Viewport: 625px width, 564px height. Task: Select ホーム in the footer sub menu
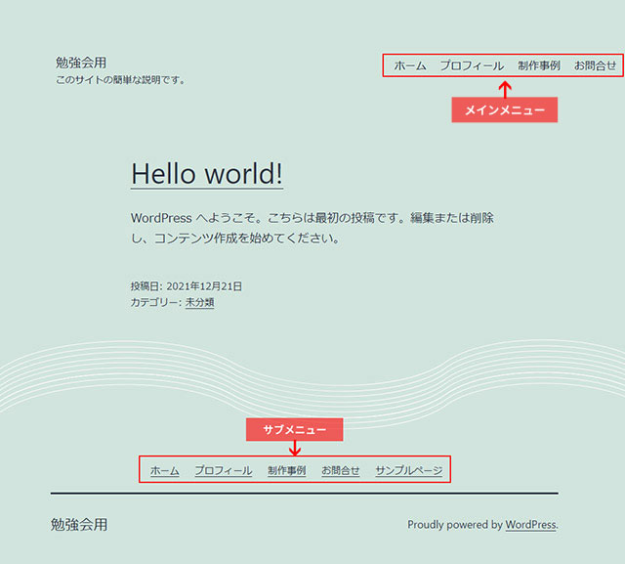pyautogui.click(x=165, y=471)
